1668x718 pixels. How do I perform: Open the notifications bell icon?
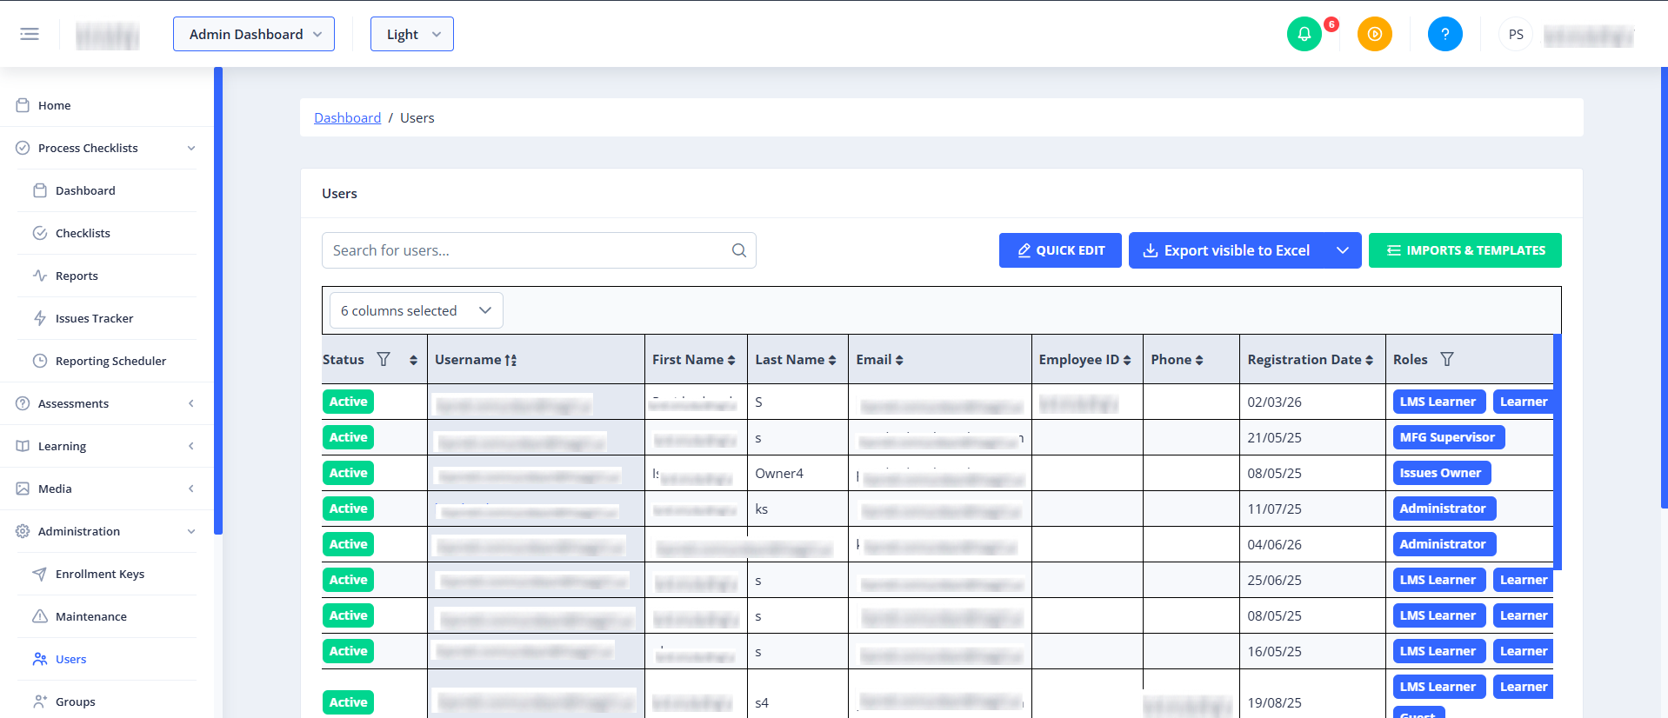coord(1304,34)
